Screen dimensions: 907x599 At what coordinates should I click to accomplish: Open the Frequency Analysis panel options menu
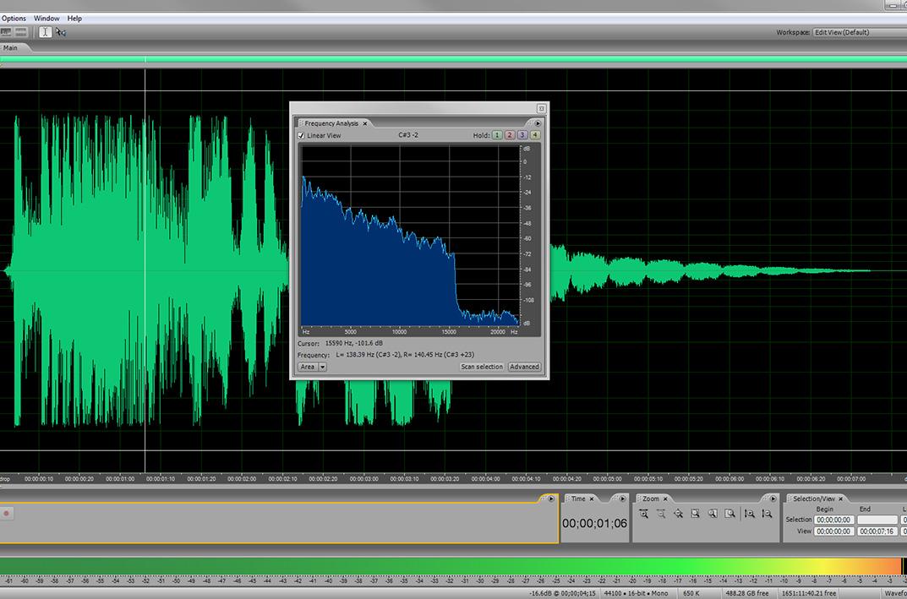[538, 123]
